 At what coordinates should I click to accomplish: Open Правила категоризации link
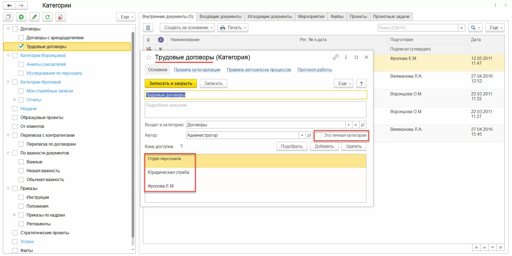point(197,70)
